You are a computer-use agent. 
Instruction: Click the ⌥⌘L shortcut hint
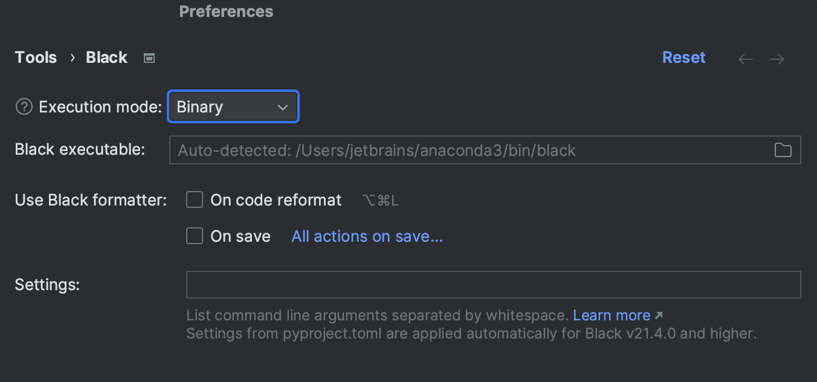381,199
